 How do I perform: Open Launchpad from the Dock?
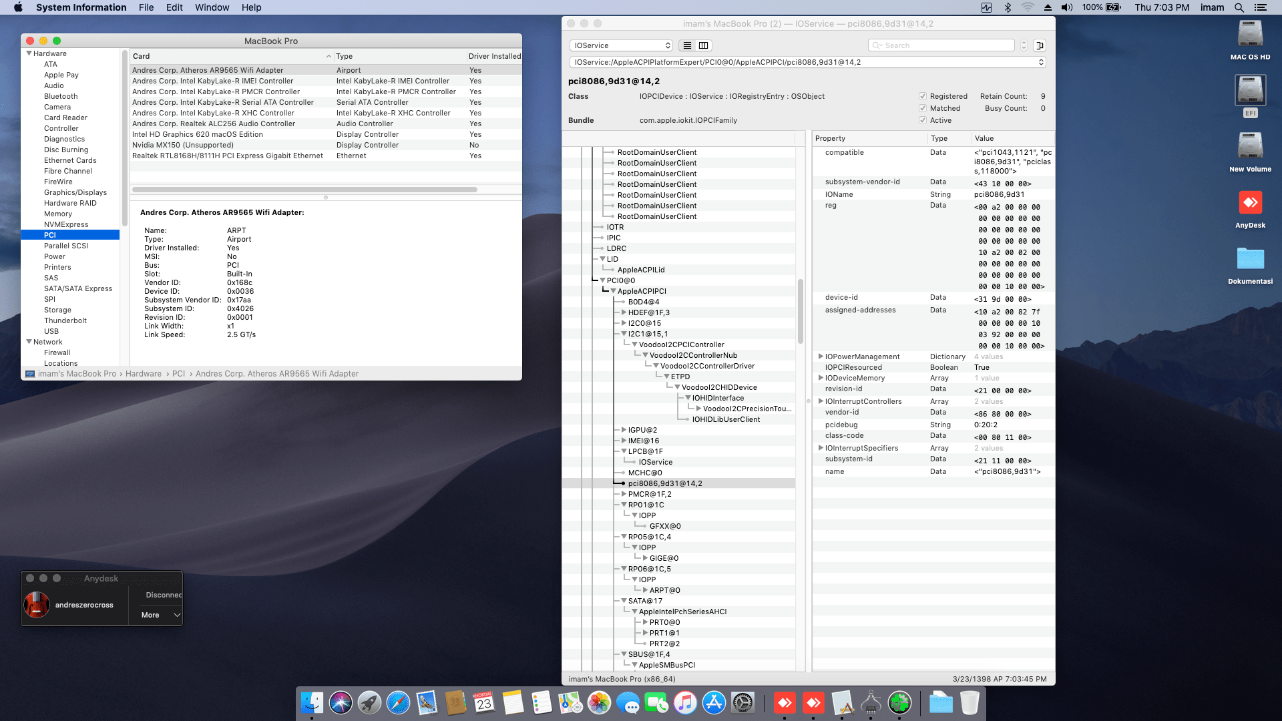[369, 702]
